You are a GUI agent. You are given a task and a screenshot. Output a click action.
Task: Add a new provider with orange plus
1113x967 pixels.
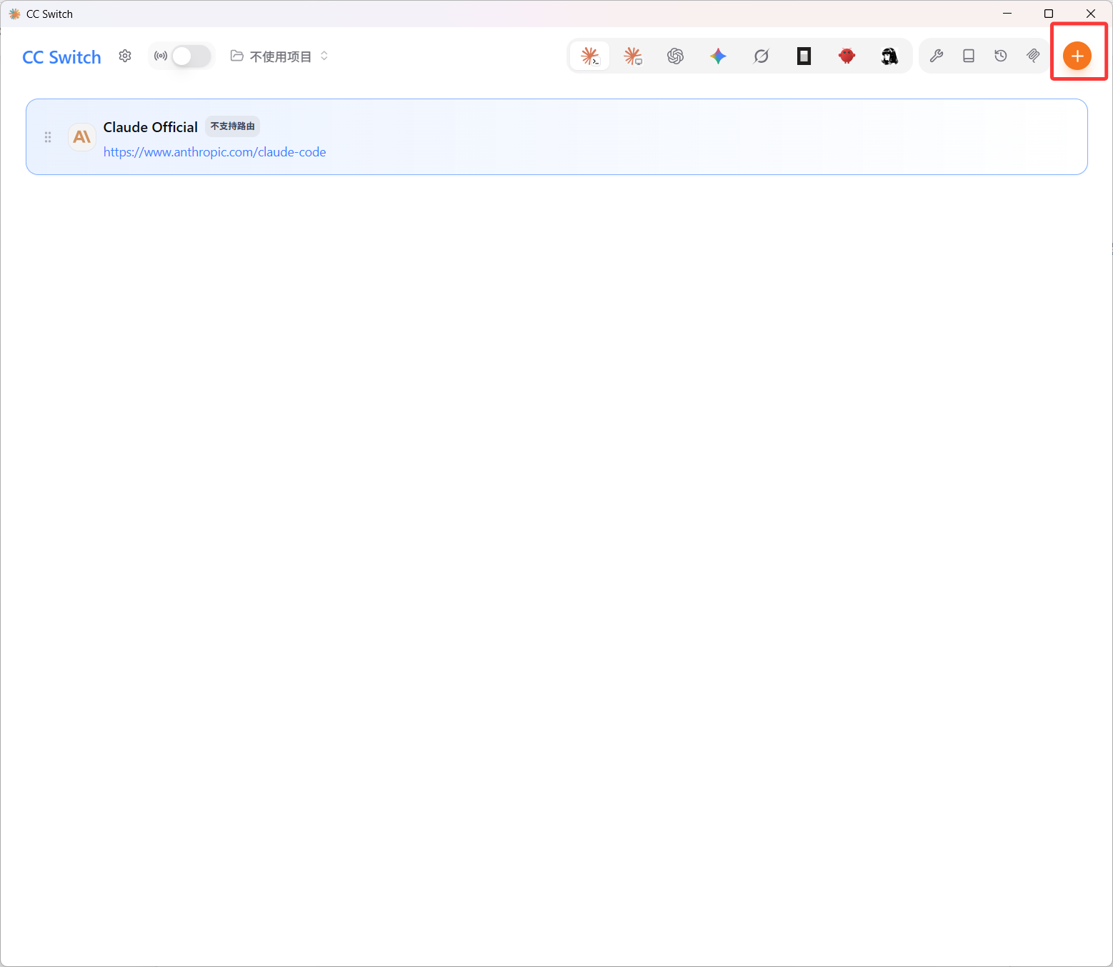click(x=1077, y=56)
